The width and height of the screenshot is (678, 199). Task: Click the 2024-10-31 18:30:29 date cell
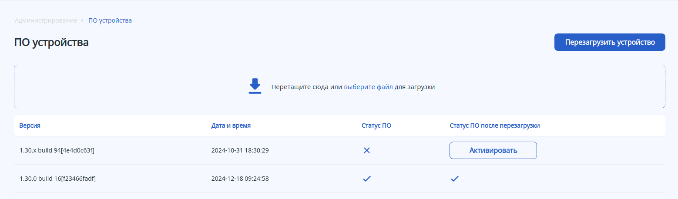click(240, 150)
